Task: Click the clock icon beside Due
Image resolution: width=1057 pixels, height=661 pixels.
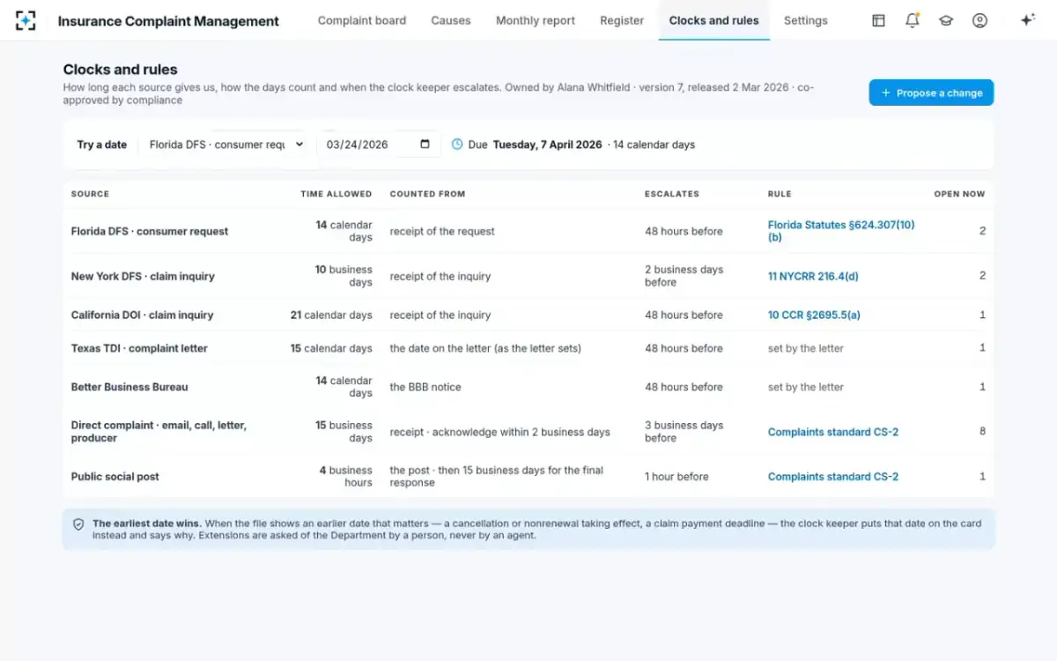Action: [x=457, y=145]
